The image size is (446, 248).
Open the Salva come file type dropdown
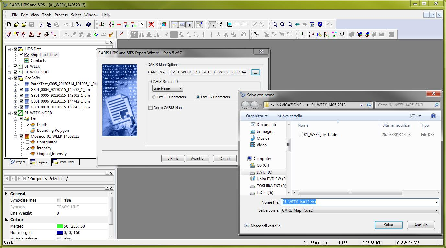[360, 210]
